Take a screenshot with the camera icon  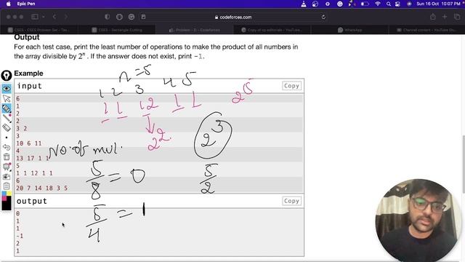tap(7, 176)
